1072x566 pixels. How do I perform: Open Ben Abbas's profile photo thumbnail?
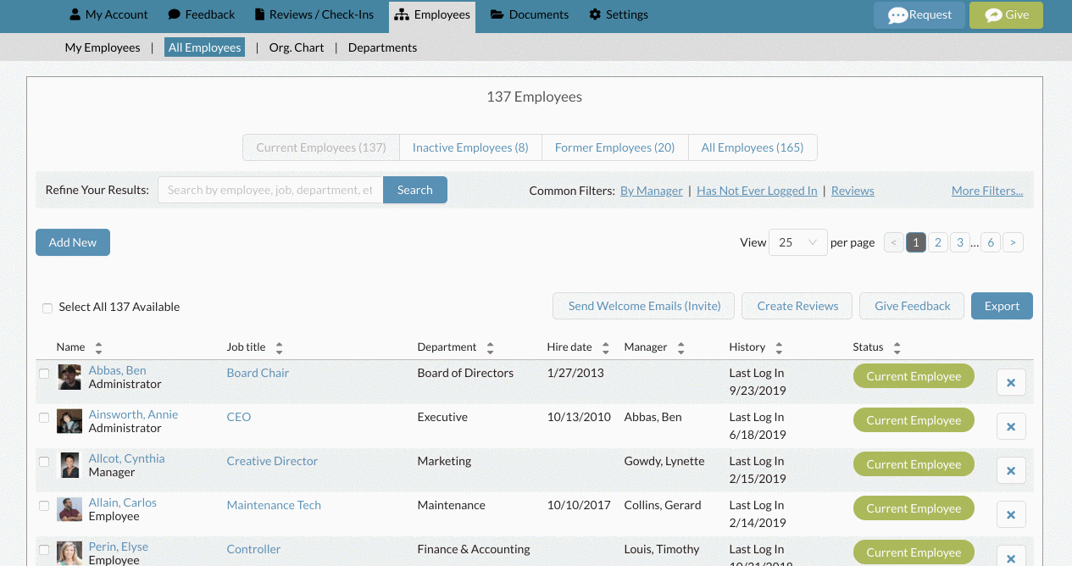coord(69,377)
